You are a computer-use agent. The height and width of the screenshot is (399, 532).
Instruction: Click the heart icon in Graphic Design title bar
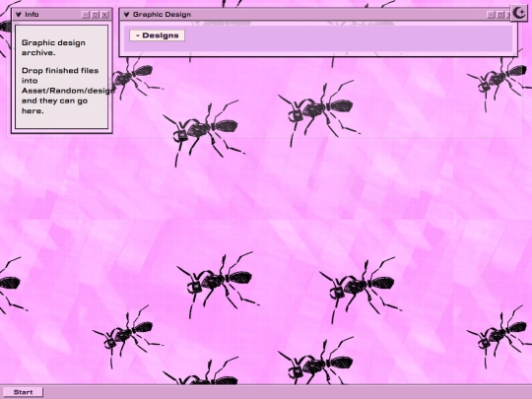tap(127, 15)
